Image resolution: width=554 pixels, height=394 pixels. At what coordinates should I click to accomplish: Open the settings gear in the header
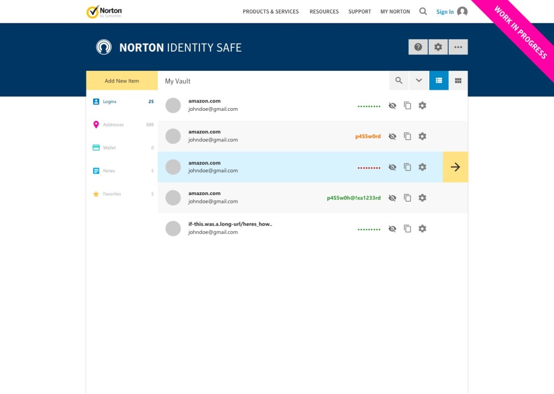(x=438, y=47)
